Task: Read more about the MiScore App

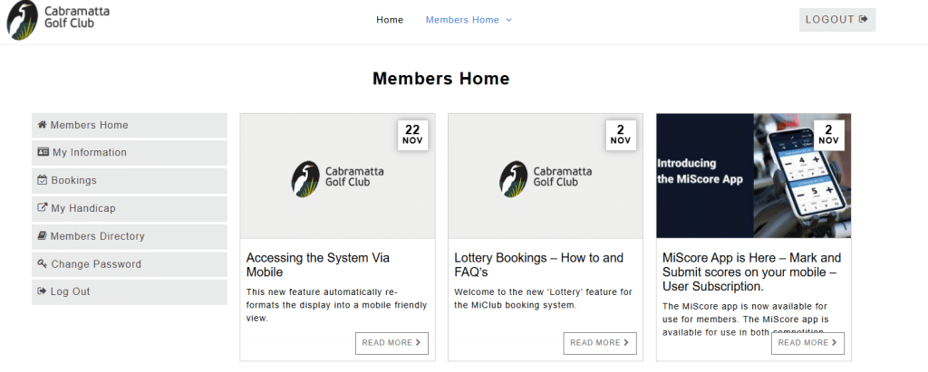Action: point(807,343)
